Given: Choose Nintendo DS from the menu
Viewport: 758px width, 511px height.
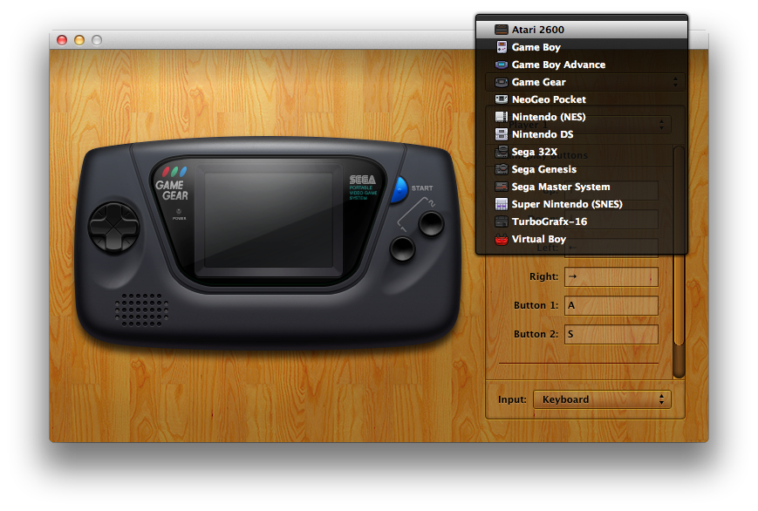Looking at the screenshot, I should tap(582, 134).
